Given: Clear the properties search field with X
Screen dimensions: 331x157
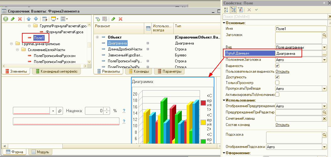Looking at the screenshot, I should 329,17.
